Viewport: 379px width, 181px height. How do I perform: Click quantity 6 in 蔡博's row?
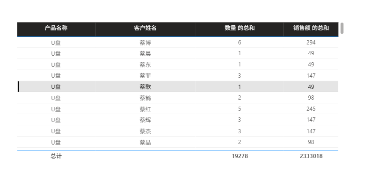240,43
